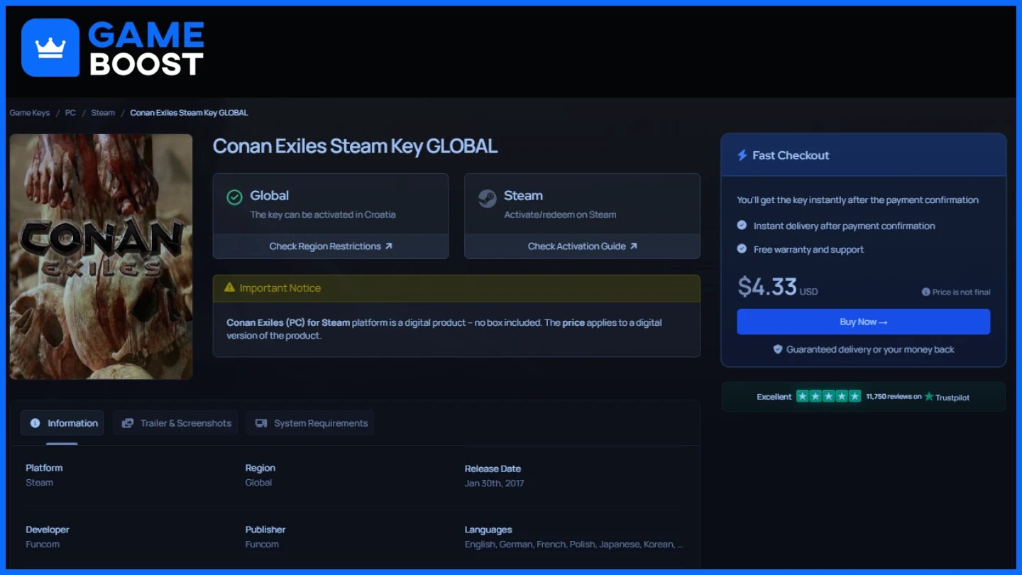The height and width of the screenshot is (575, 1022).
Task: Go to Game Keys breadcrumb
Action: [30, 113]
